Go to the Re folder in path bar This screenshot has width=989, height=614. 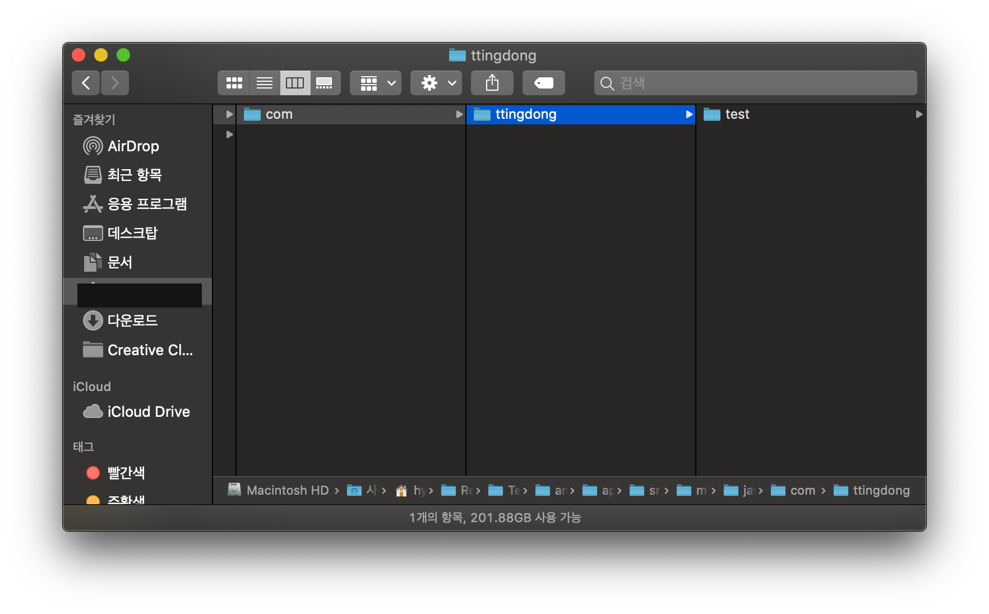(456, 490)
